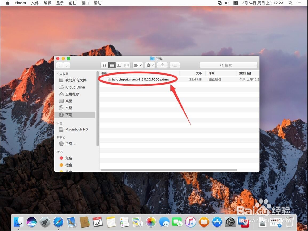Open App Store from the Dock
Screen dimensions: 308x231
[217, 222]
